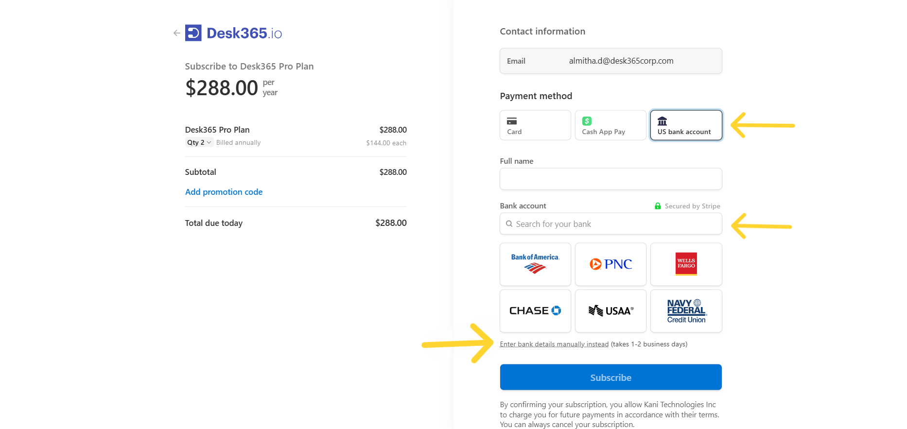This screenshot has height=429, width=907.
Task: Expand quantity selector chevron for Desk365 Pro Plan
Action: point(208,142)
